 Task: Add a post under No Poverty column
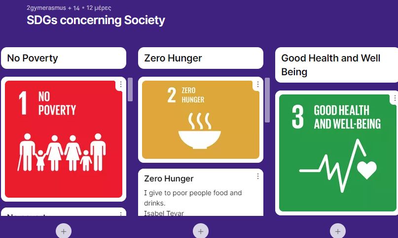coord(64,231)
